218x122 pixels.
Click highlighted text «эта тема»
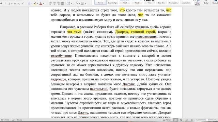[x=74, y=32]
